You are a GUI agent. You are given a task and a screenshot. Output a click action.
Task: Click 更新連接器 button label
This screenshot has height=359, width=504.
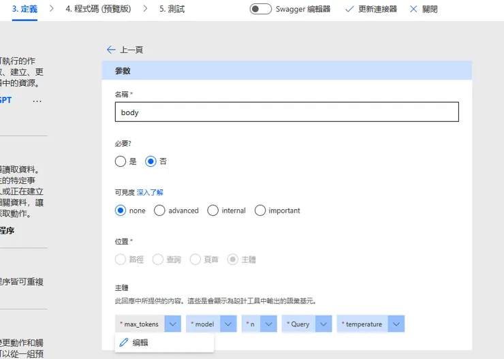coord(378,9)
